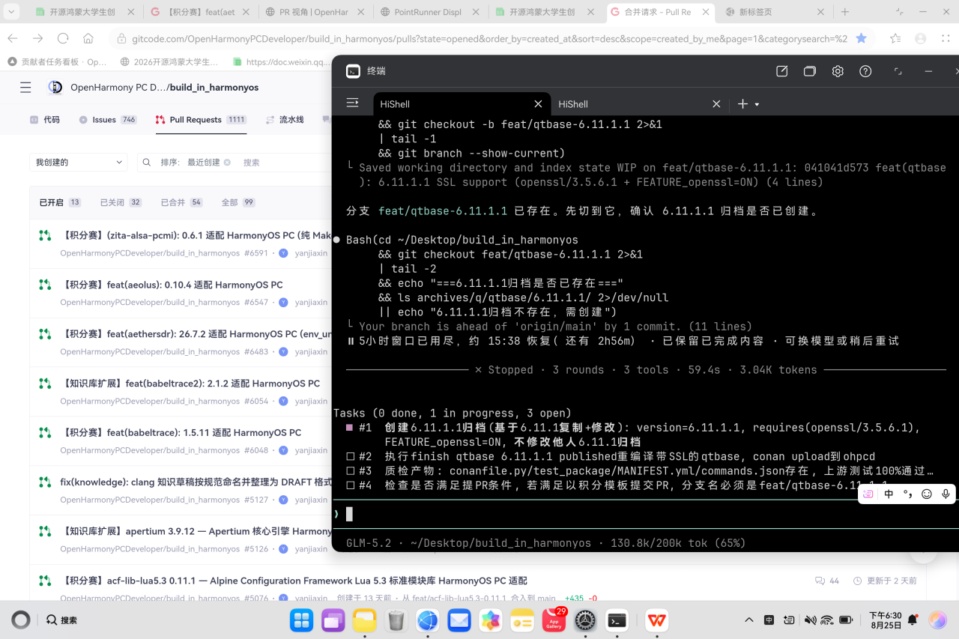Open the 代码 repository tab
This screenshot has width=959, height=639.
point(44,120)
